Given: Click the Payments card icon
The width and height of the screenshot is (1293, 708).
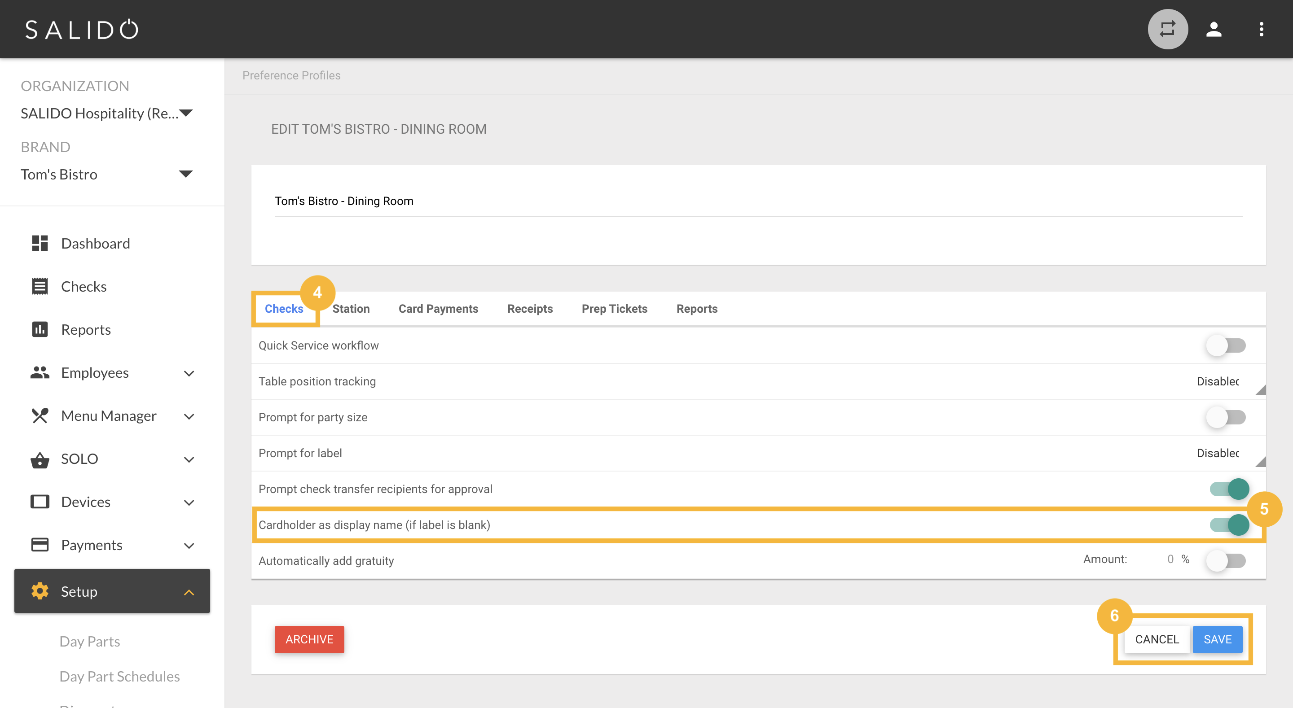Looking at the screenshot, I should (x=40, y=544).
